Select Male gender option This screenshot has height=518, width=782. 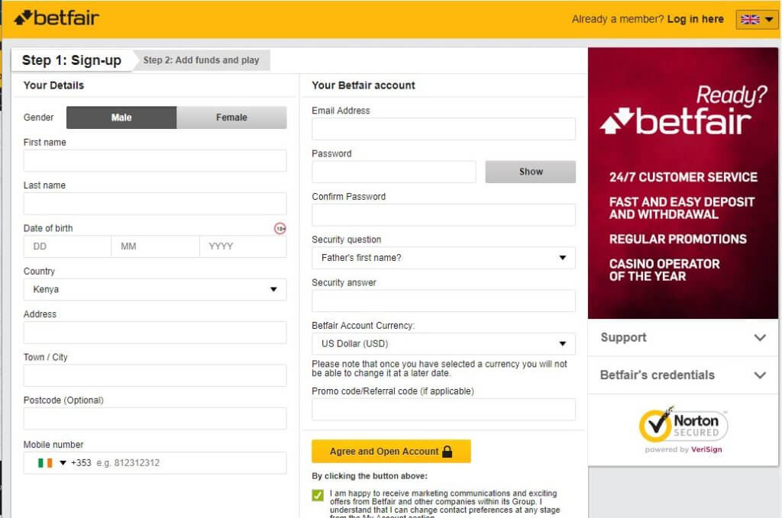[121, 117]
